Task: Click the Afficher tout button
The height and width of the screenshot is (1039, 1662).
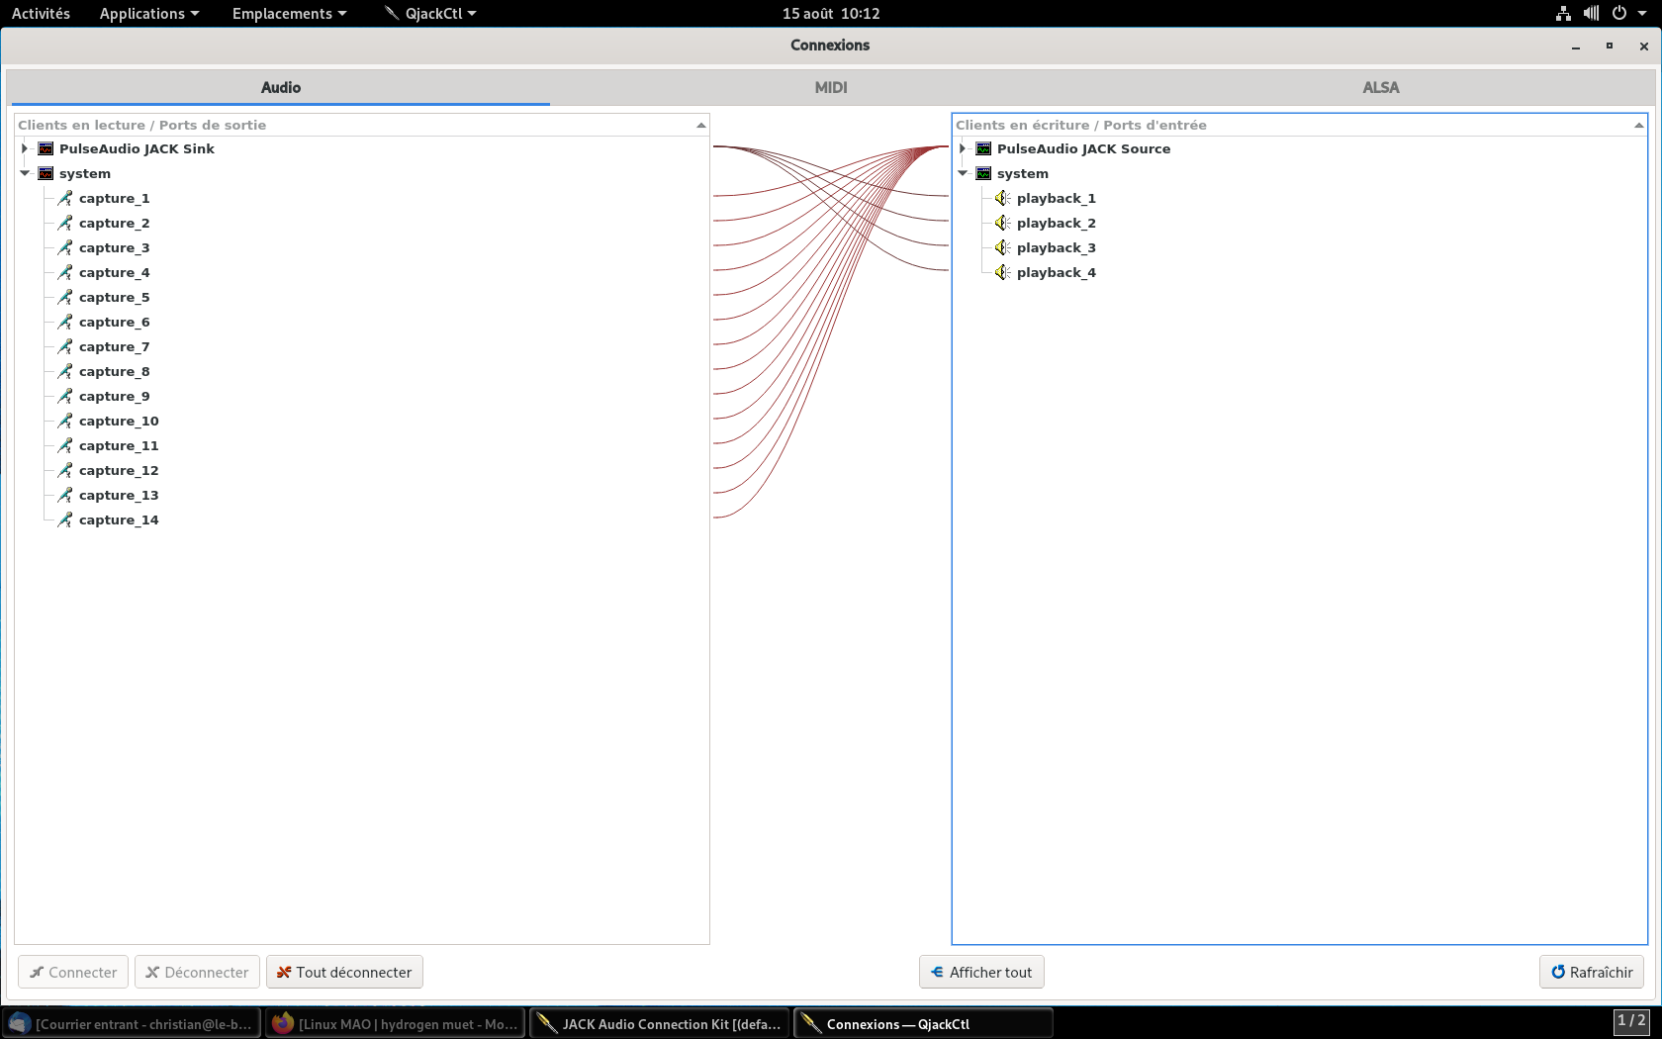Action: (x=981, y=972)
